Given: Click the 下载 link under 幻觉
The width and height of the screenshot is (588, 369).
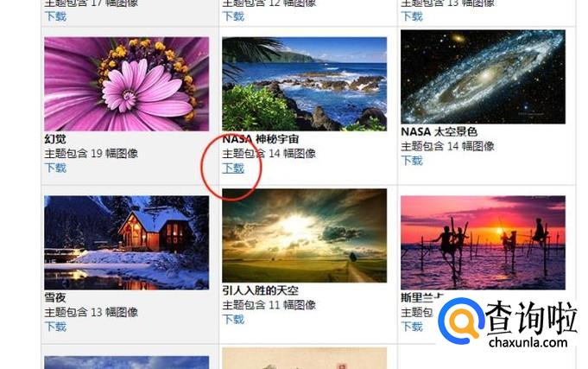Looking at the screenshot, I should click(55, 168).
